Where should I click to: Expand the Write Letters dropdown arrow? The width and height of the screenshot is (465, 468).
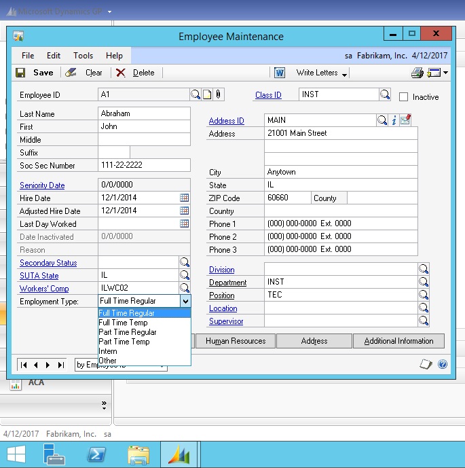(344, 75)
